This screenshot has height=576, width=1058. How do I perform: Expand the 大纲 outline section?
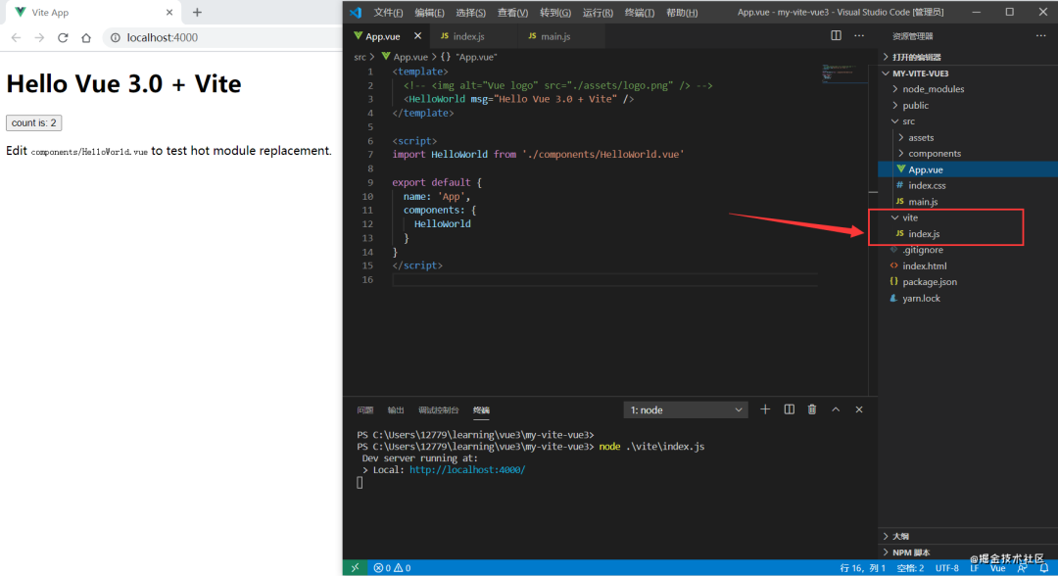pos(968,536)
